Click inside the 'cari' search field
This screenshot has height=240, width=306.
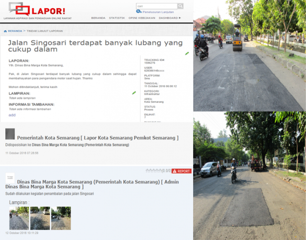click(x=156, y=6)
